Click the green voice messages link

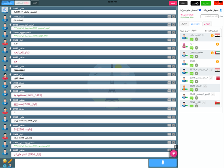(x=187, y=17)
